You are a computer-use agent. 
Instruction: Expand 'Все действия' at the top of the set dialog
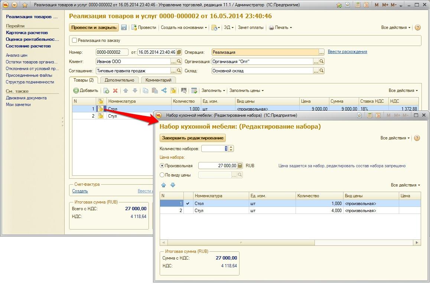tap(395, 138)
